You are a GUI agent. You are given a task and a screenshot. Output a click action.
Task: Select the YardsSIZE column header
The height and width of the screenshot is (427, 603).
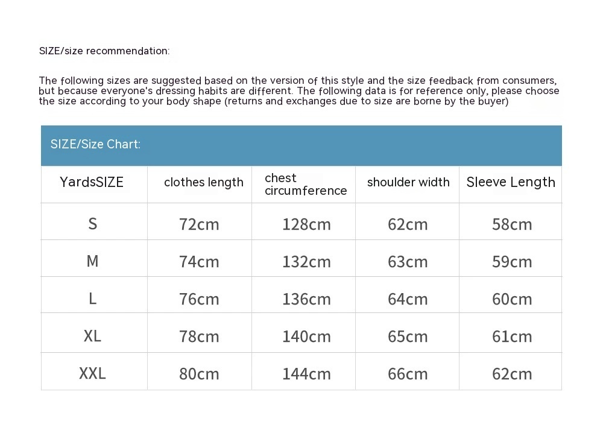[92, 182]
